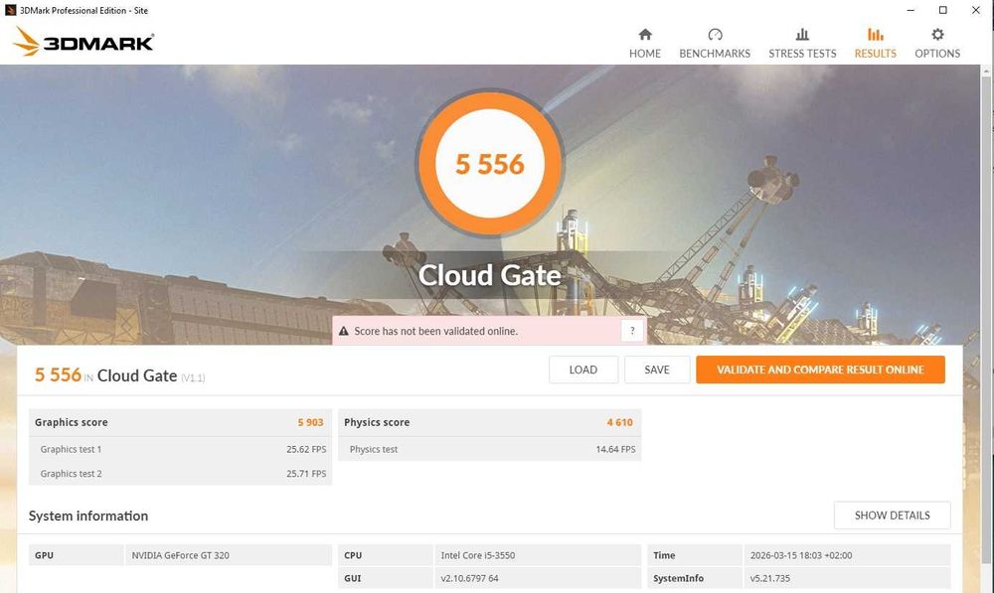This screenshot has height=593, width=994.
Task: Click 'Score has not been validated online.'
Action: 435,331
